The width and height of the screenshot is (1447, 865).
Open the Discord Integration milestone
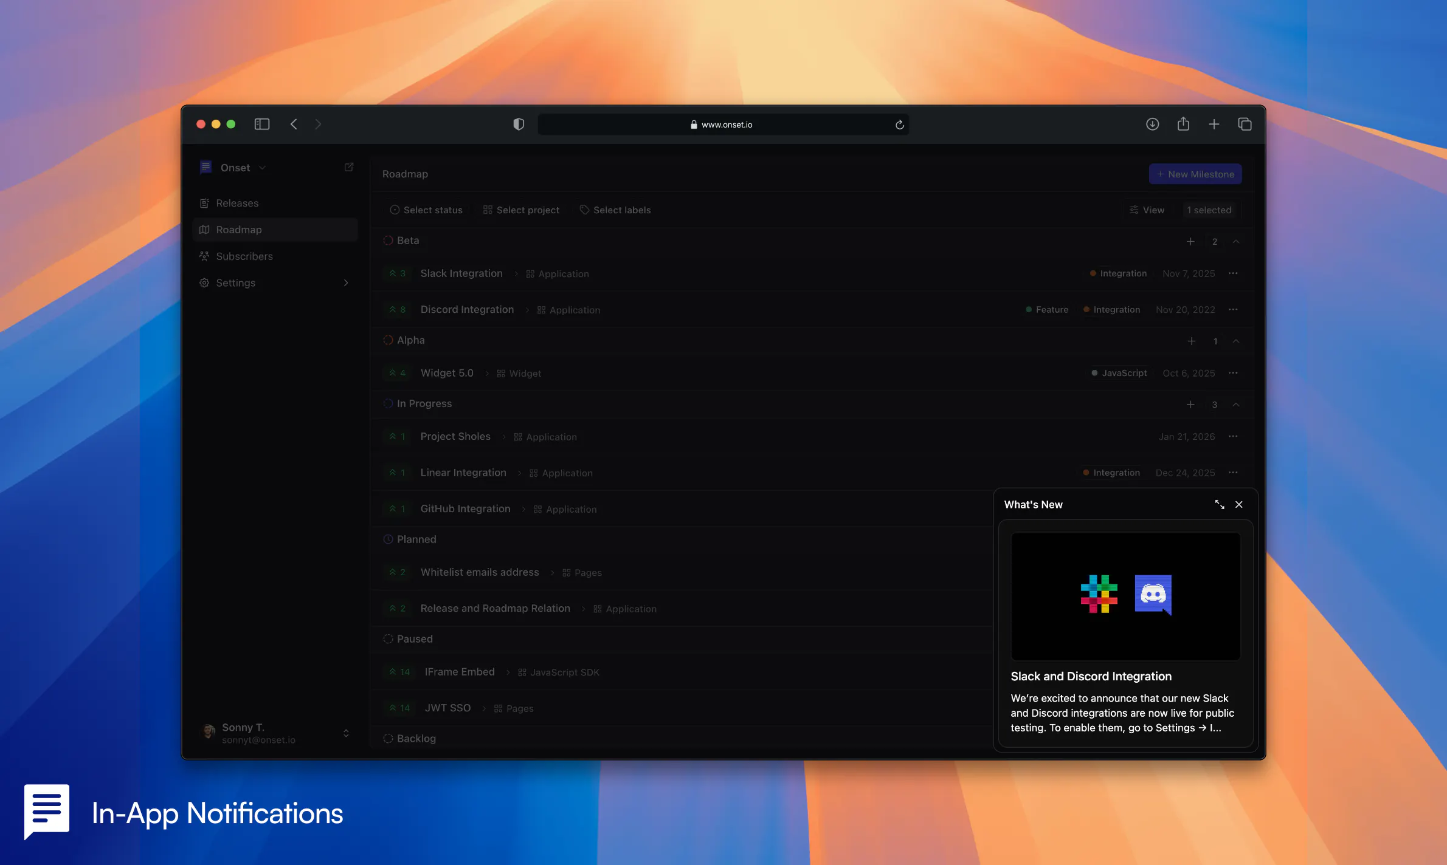(467, 310)
